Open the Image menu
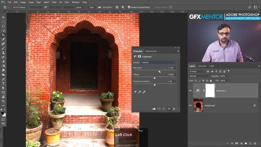Screen dimensions: 261x147 click(x=23, y=2)
